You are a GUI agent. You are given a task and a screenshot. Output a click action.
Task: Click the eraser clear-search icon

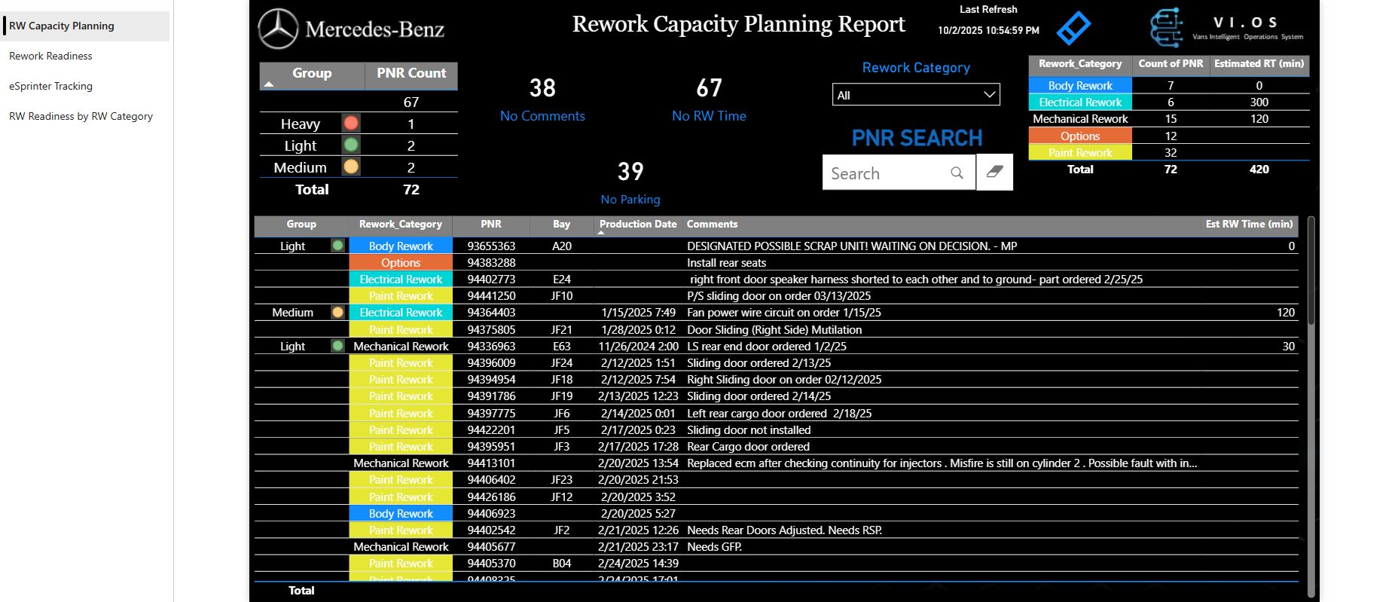pos(994,173)
